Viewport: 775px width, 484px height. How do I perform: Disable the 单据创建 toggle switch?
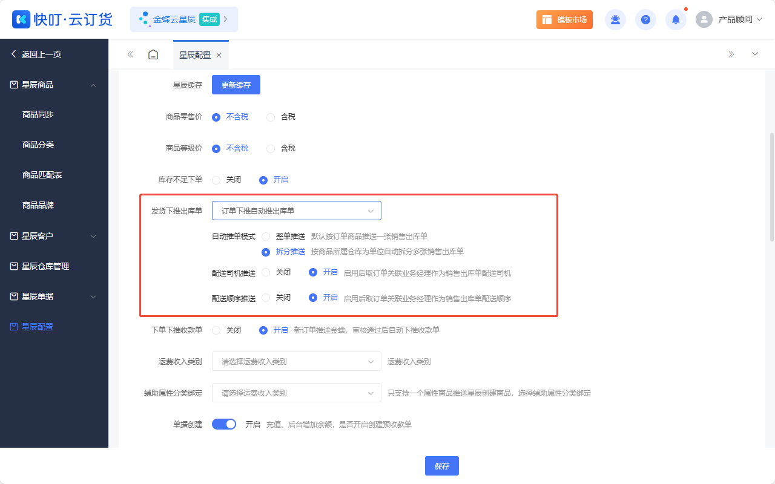[223, 424]
